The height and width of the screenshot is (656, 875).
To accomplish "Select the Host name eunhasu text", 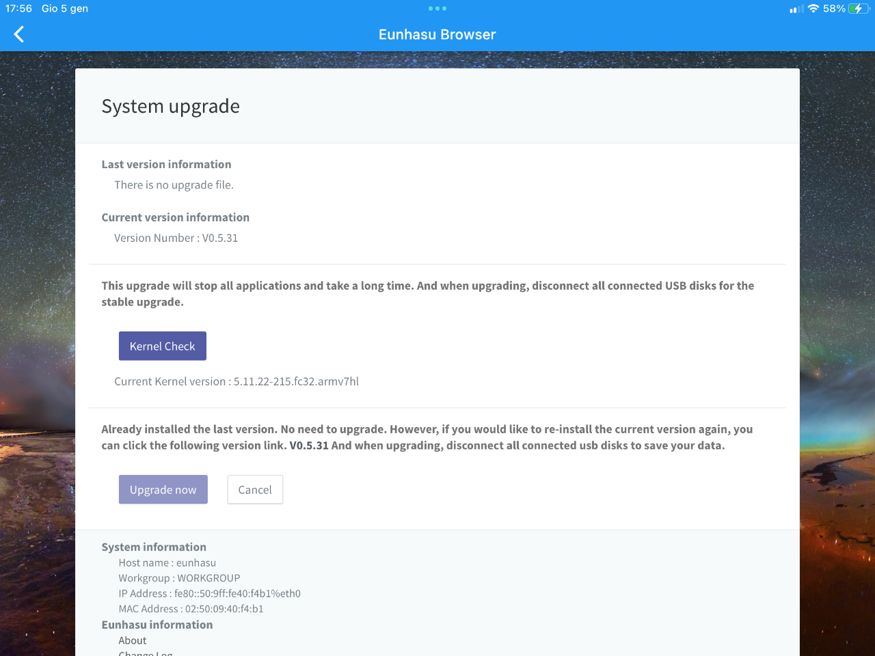I will [167, 563].
